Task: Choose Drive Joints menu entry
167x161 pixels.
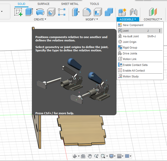Action: pos(140,53)
